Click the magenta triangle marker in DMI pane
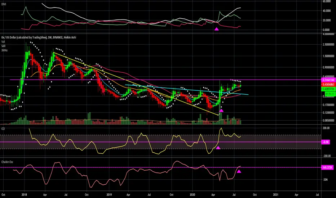The height and width of the screenshot is (198, 336). (x=217, y=29)
